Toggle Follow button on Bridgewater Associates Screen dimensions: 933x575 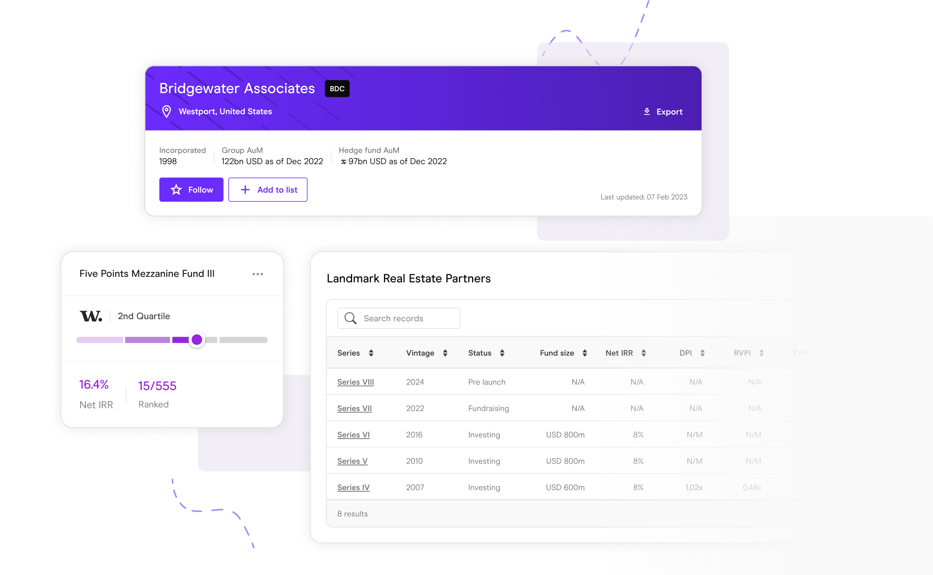point(191,189)
